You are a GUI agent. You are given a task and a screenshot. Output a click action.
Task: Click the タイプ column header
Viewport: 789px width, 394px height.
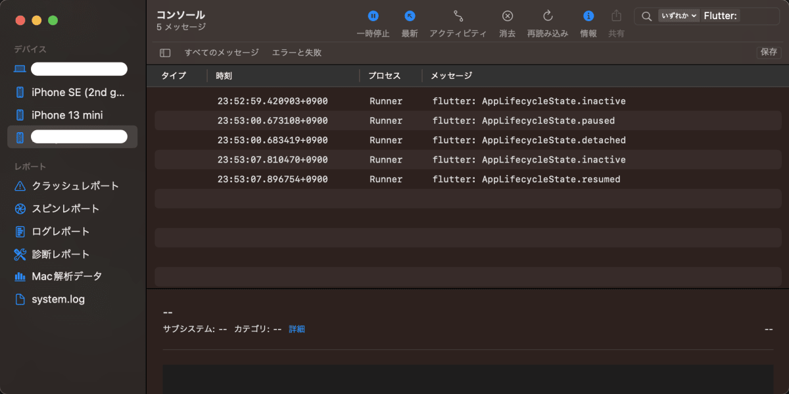(x=174, y=76)
